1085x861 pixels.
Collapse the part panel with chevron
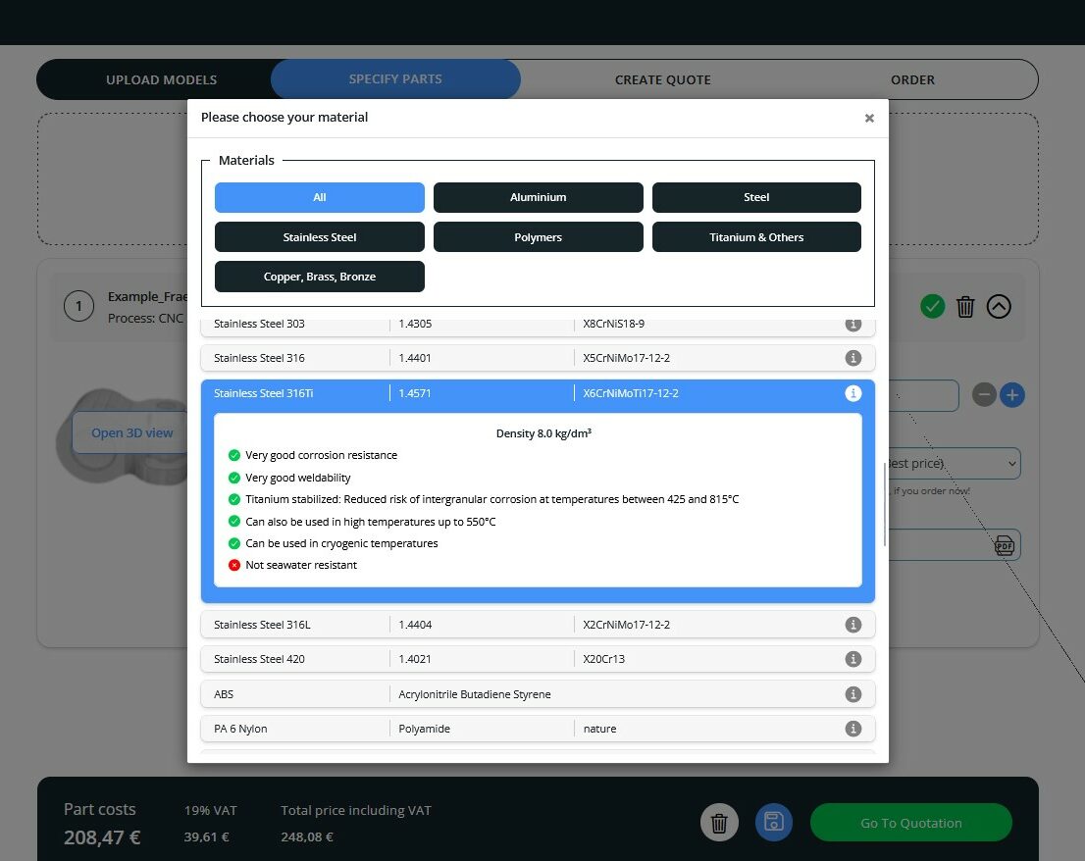tap(998, 307)
